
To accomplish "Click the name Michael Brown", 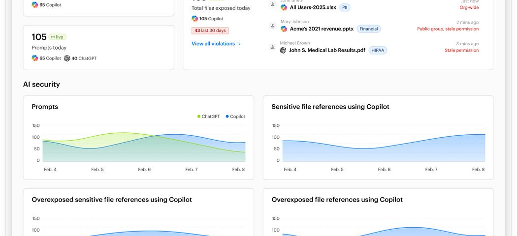I will (x=295, y=43).
